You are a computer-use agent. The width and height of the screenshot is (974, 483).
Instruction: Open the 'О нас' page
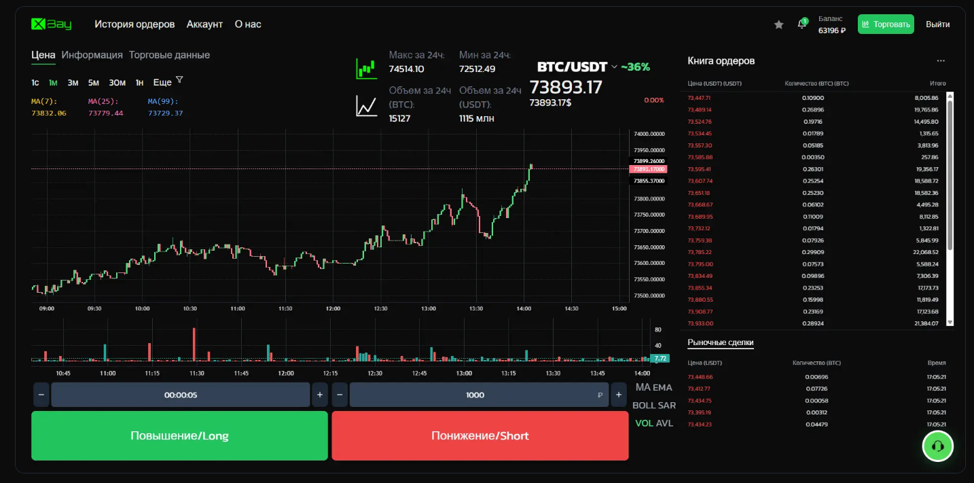248,24
